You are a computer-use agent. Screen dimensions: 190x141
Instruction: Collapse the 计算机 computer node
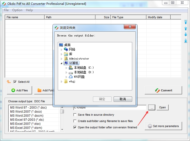[61, 63]
